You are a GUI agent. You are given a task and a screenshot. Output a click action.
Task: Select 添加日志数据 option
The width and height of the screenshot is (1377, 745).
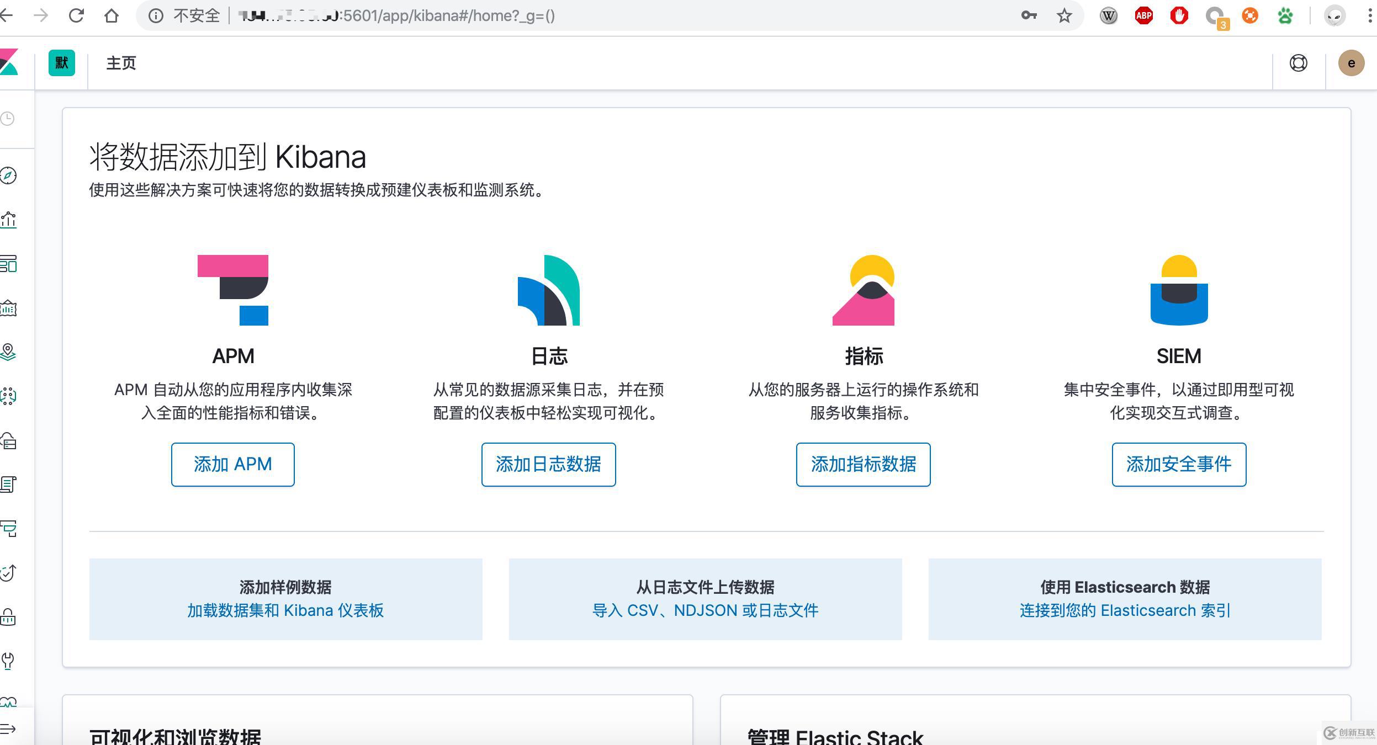click(x=547, y=464)
